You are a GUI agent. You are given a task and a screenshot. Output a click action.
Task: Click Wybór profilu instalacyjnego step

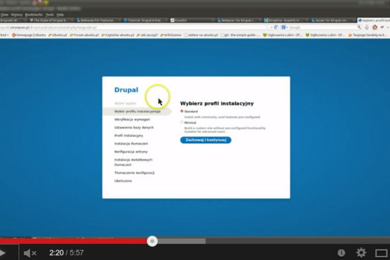(137, 112)
